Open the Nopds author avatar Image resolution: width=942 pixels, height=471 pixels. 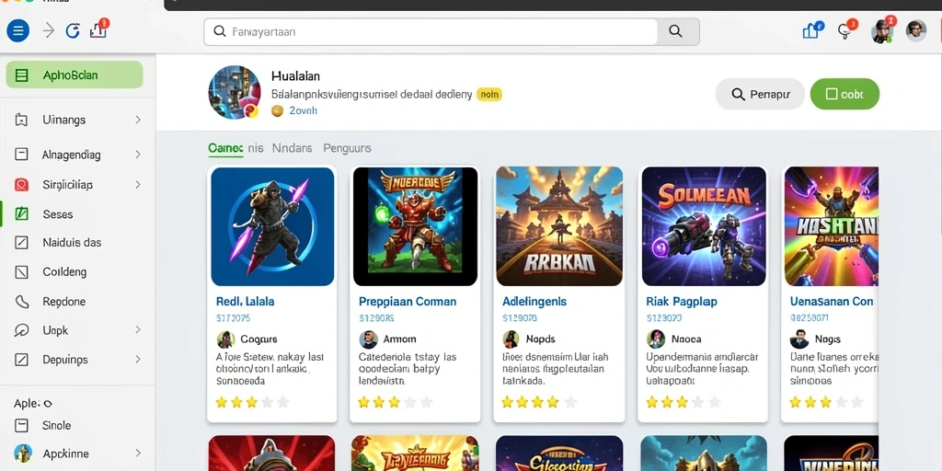[511, 339]
